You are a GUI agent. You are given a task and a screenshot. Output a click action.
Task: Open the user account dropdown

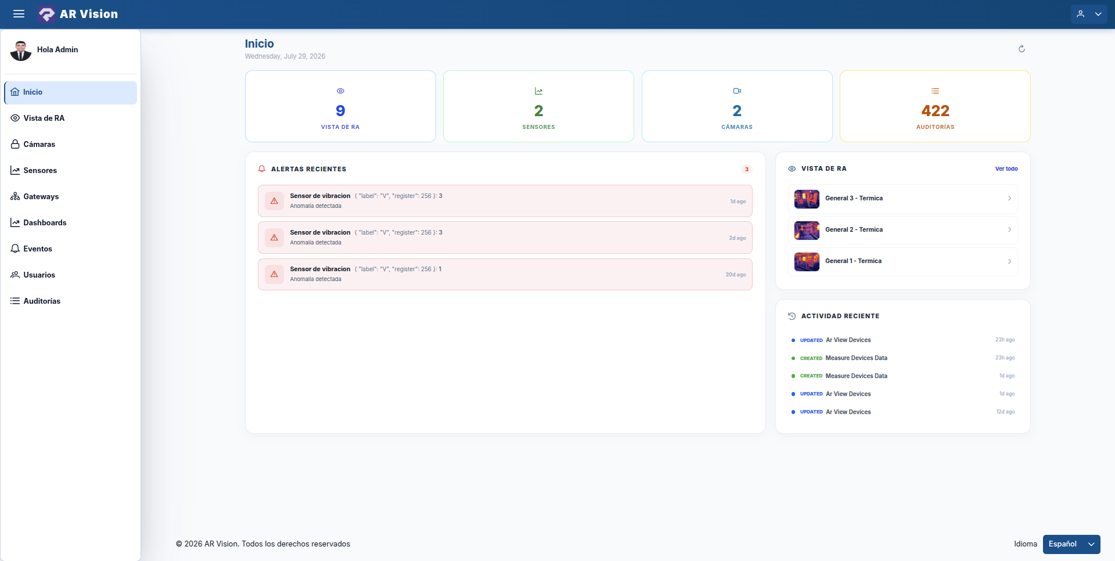[1089, 14]
